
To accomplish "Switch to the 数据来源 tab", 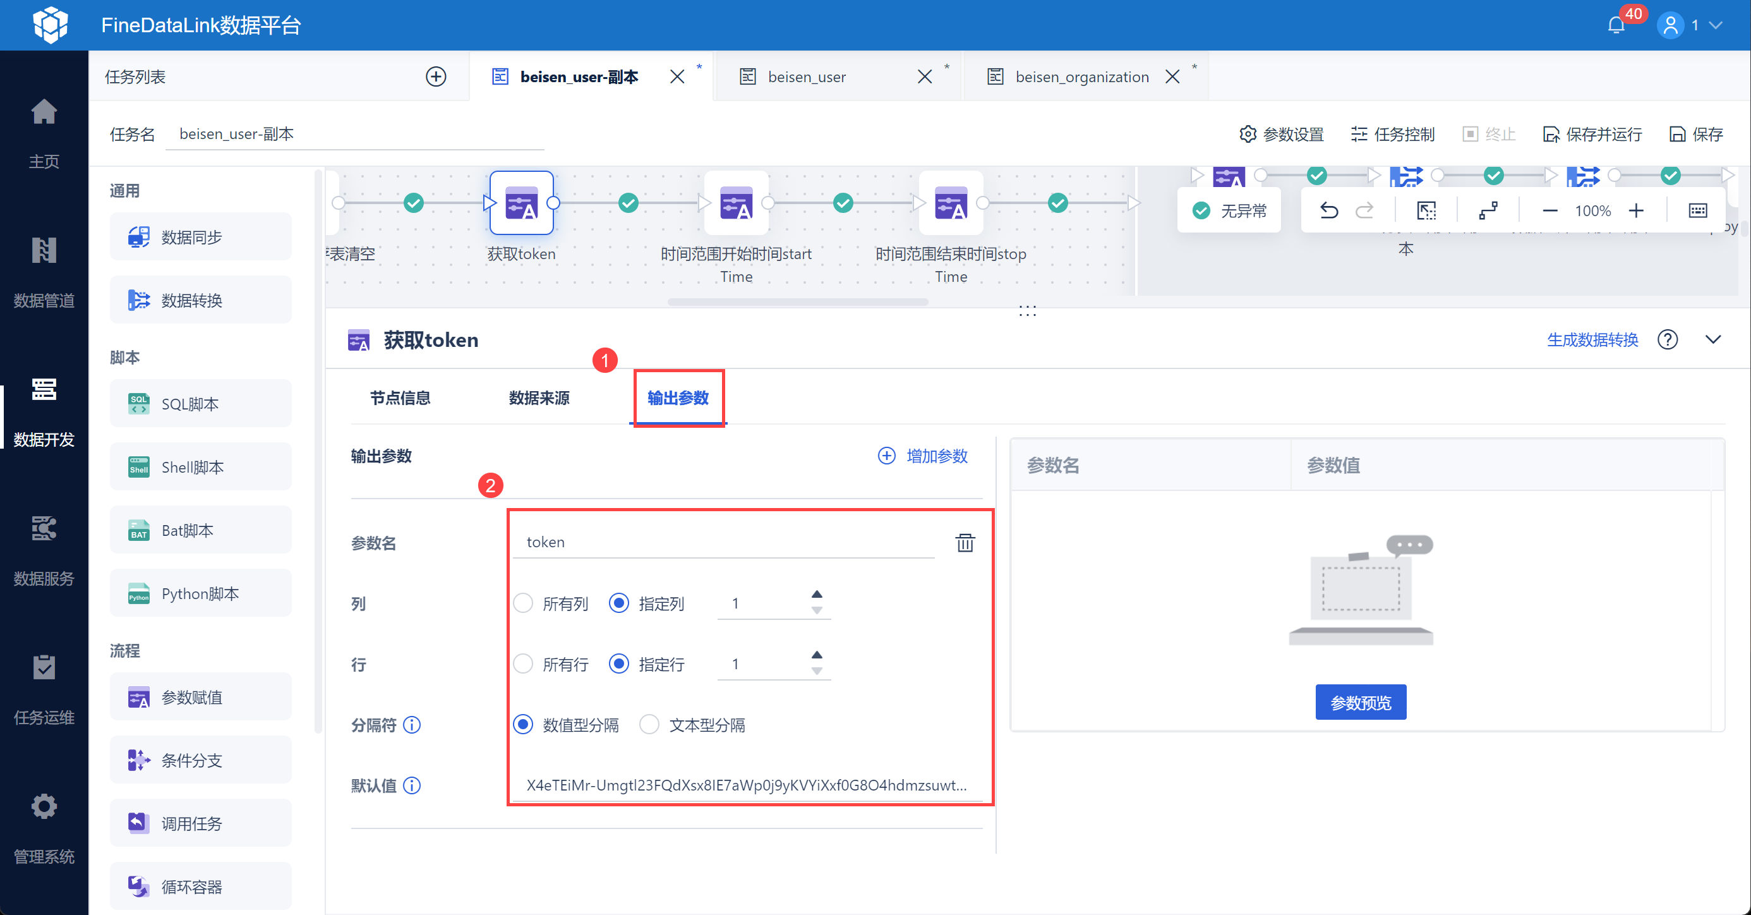I will coord(539,398).
